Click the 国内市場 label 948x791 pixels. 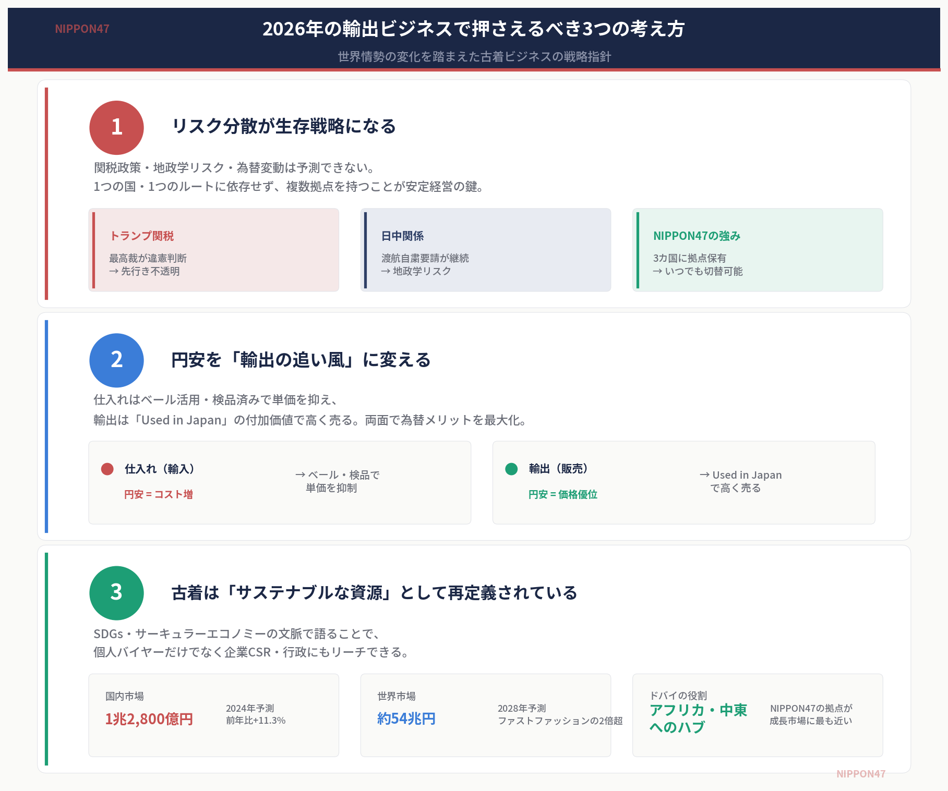point(125,696)
